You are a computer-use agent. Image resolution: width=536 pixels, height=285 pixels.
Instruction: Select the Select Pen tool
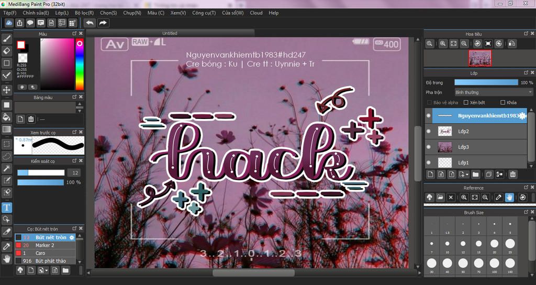6,180
